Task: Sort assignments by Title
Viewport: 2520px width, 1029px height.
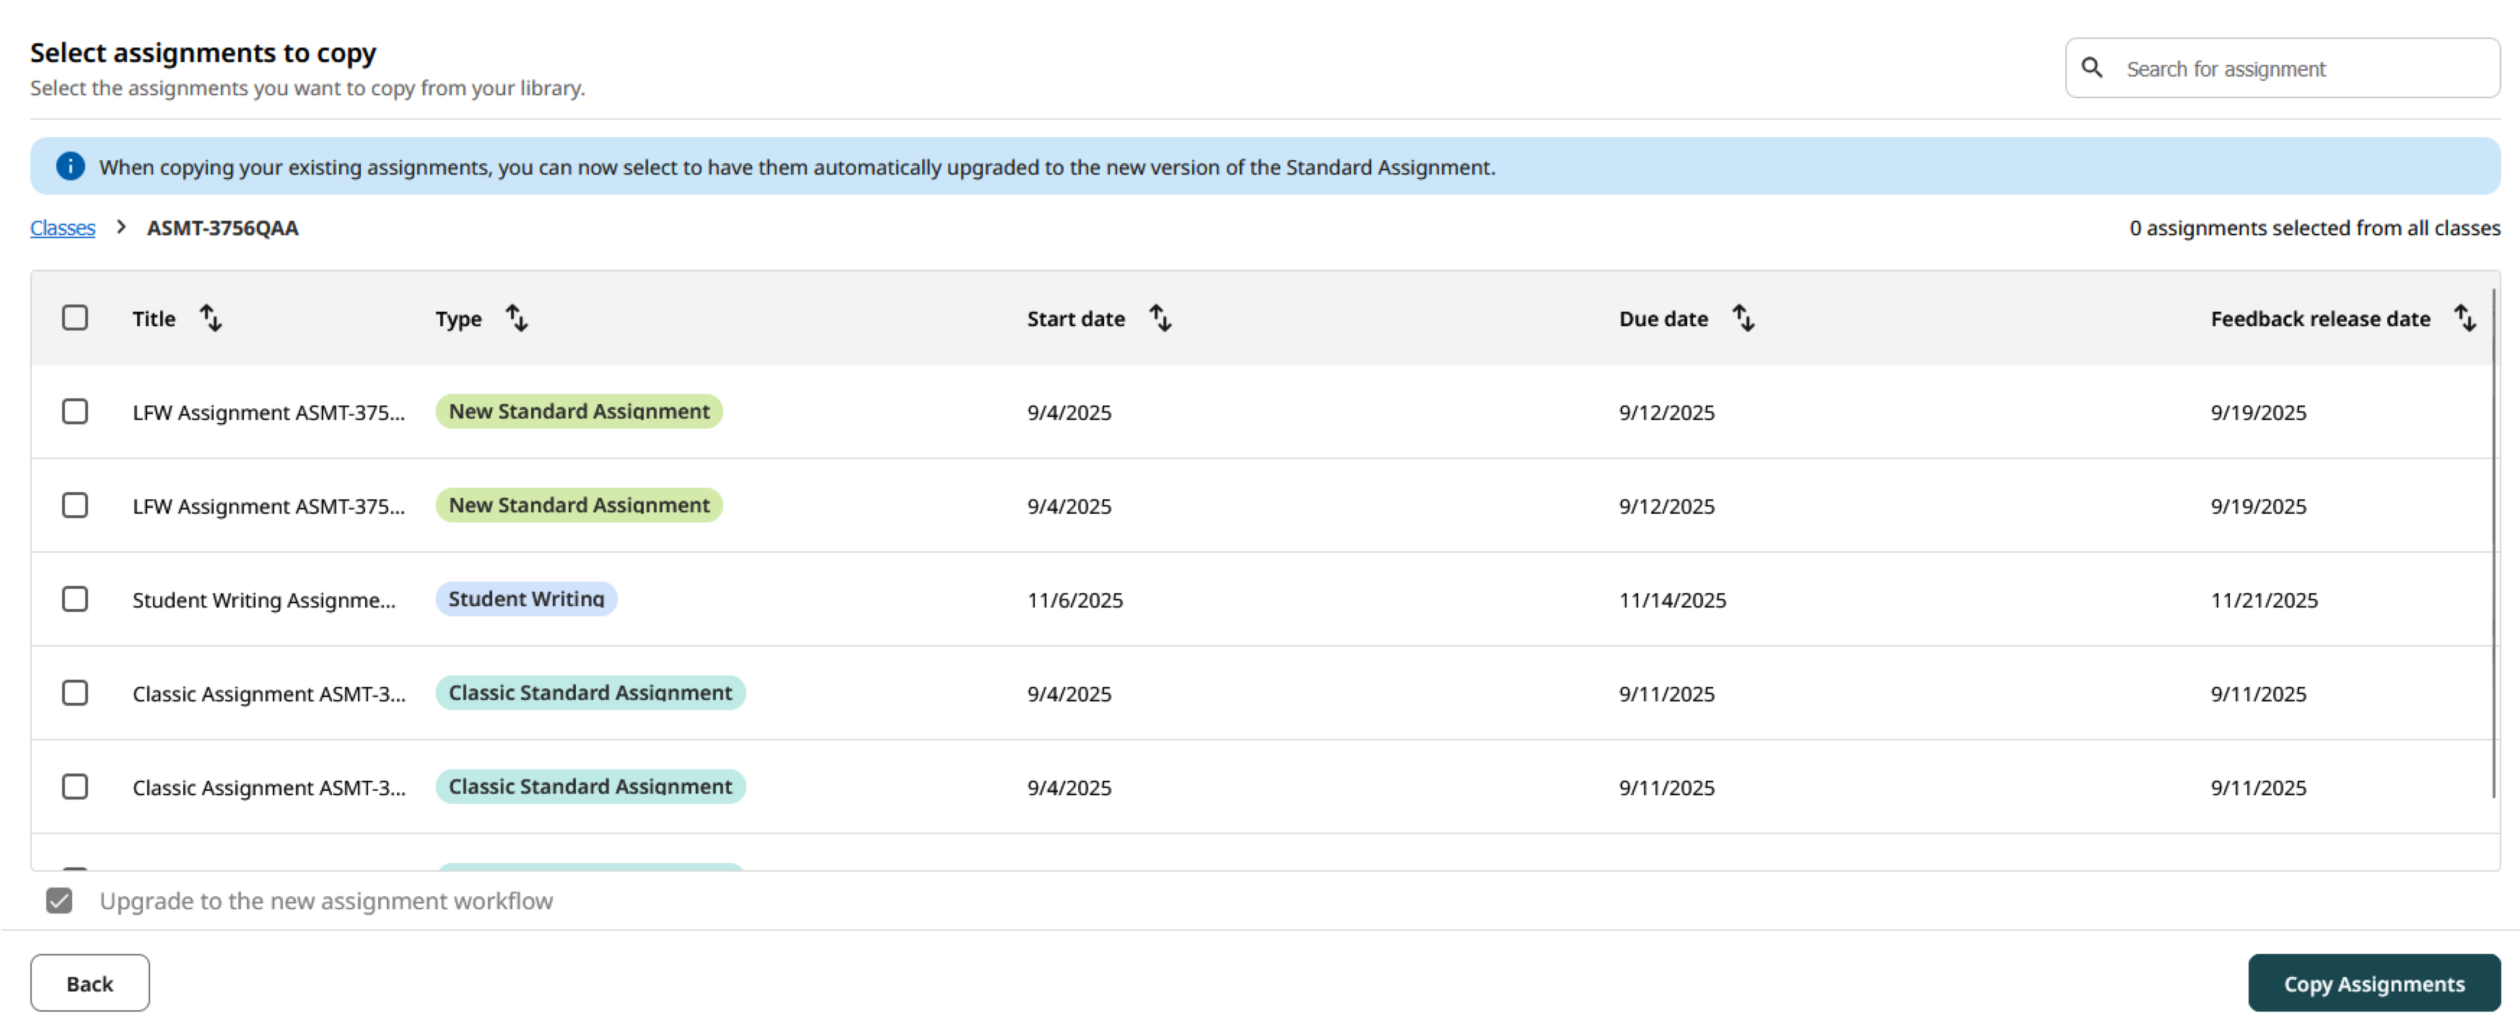Action: (x=210, y=317)
